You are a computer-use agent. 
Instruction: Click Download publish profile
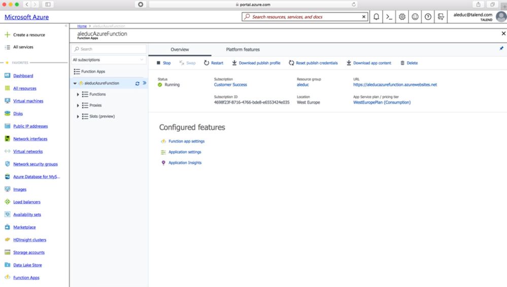point(256,63)
